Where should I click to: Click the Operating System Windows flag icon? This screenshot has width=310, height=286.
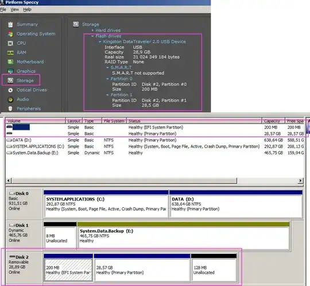tap(10, 34)
